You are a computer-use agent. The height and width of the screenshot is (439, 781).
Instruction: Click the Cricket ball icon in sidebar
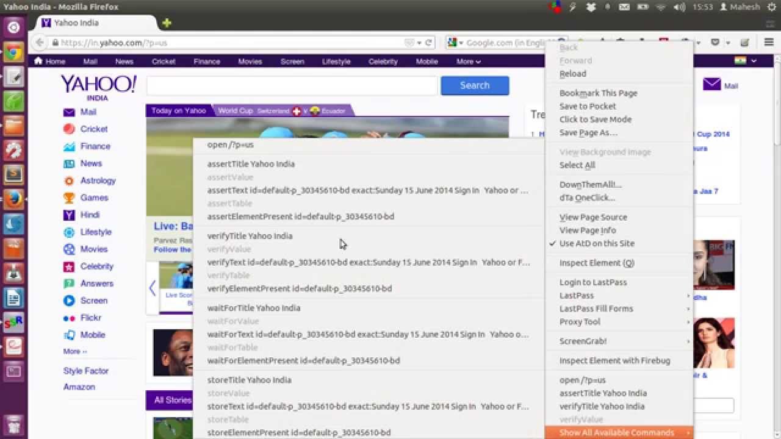[69, 129]
